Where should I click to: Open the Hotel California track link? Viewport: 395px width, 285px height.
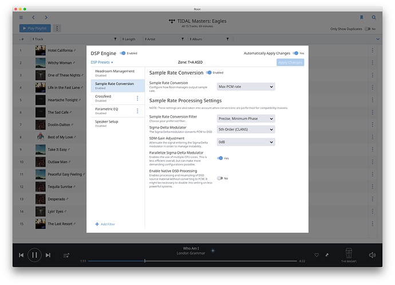coord(60,50)
